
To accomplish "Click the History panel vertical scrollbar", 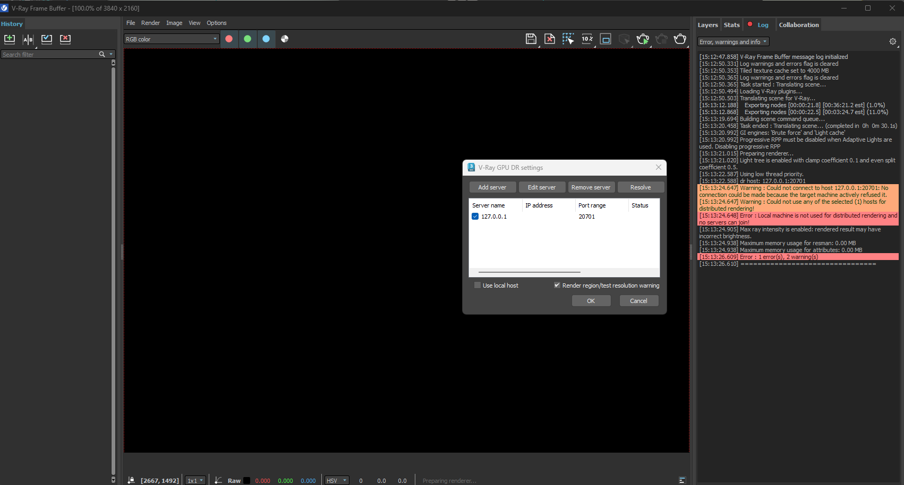I will [x=113, y=271].
